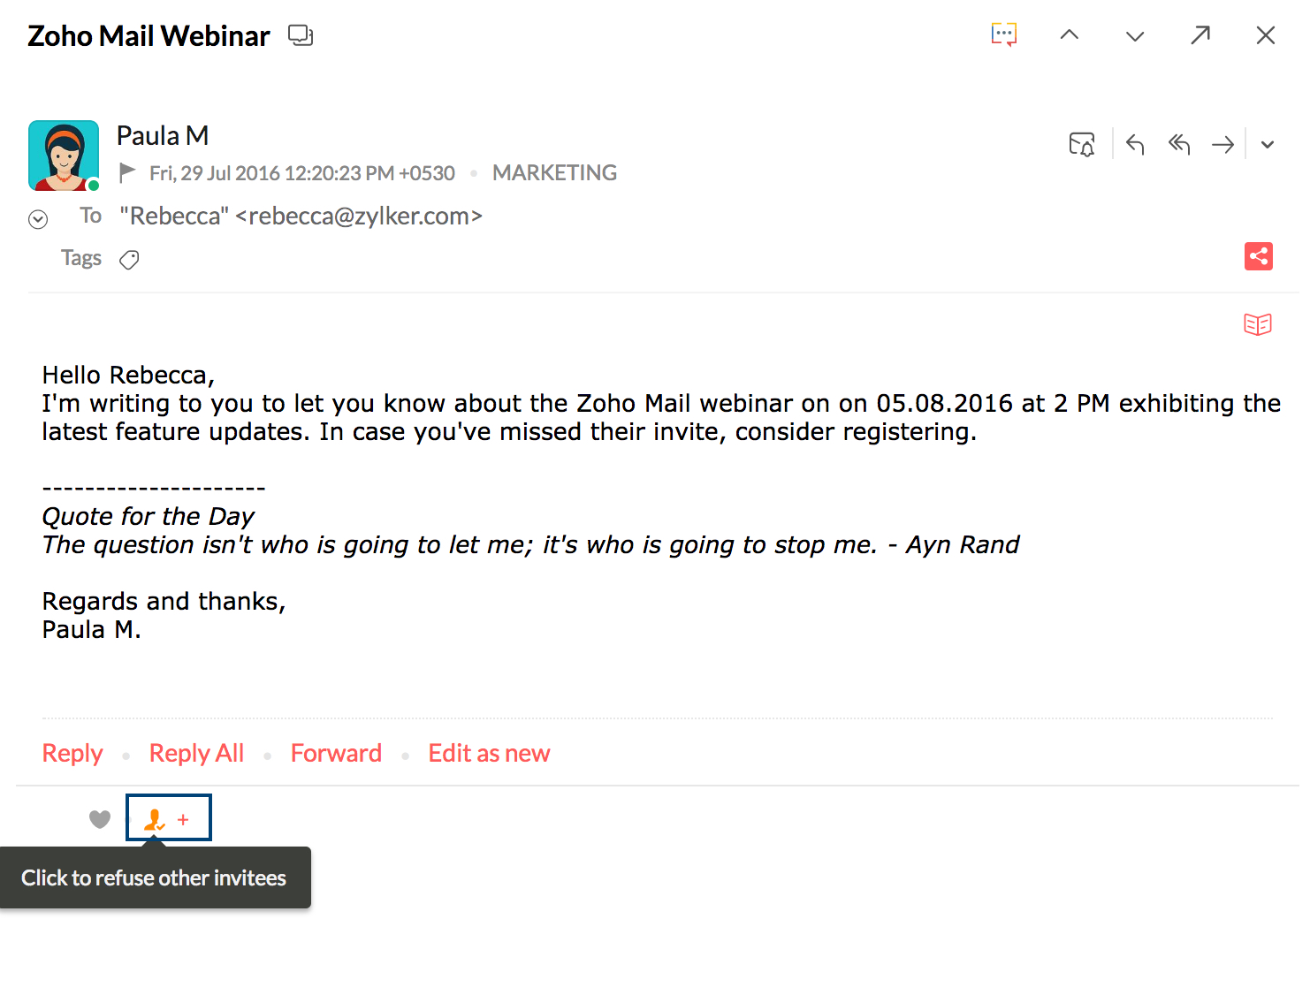This screenshot has width=1310, height=995.
Task: Click the Reply All link
Action: coord(196,753)
